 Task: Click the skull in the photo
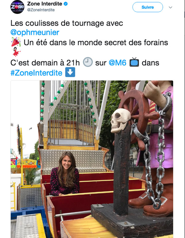point(120,120)
